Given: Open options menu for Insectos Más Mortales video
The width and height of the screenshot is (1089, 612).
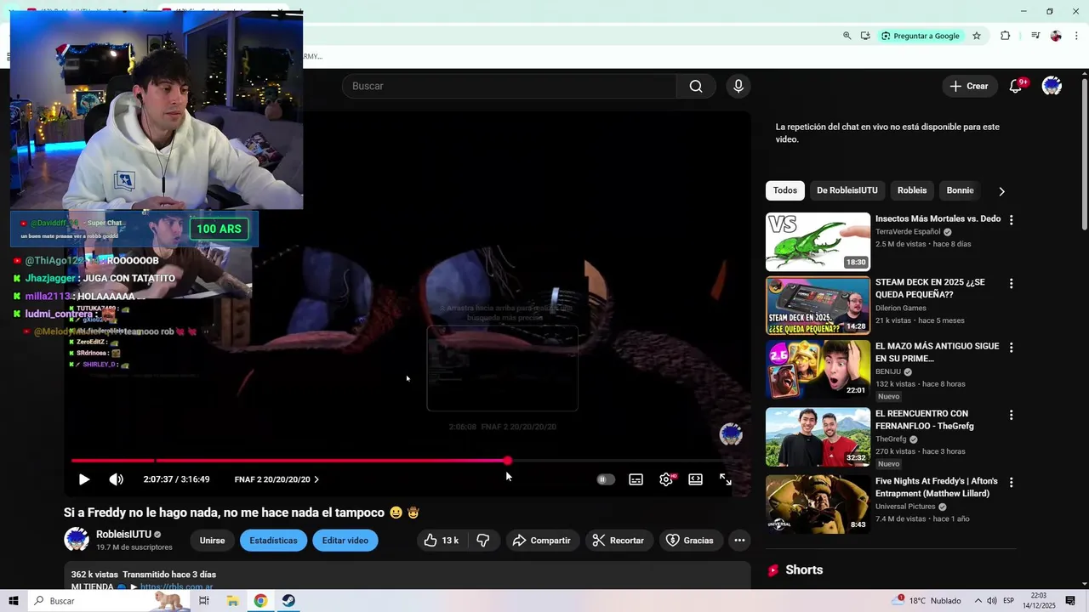Looking at the screenshot, I should (x=1011, y=220).
